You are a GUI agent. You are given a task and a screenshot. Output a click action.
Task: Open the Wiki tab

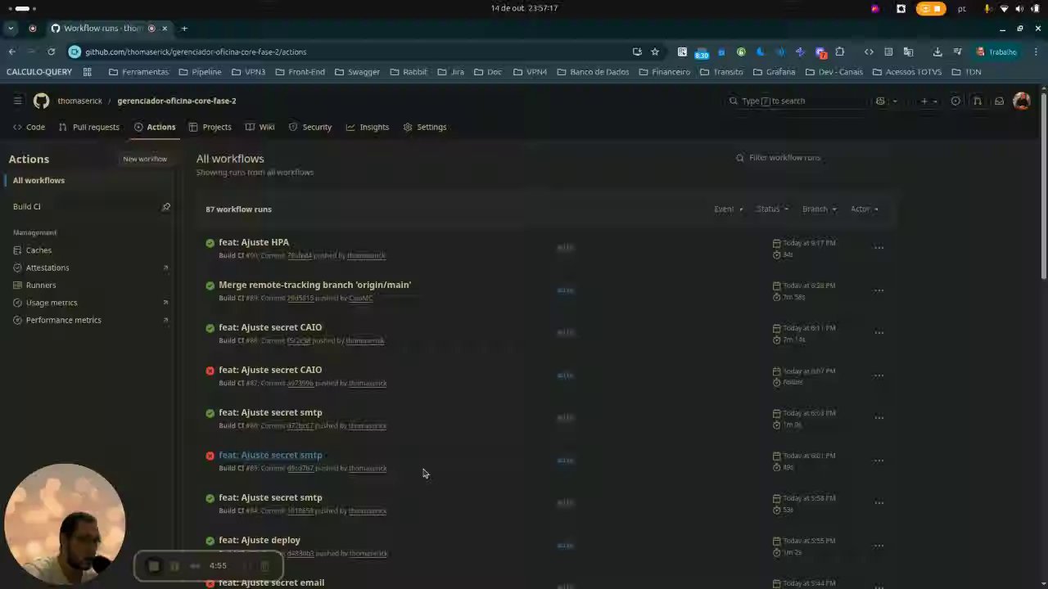click(x=260, y=127)
